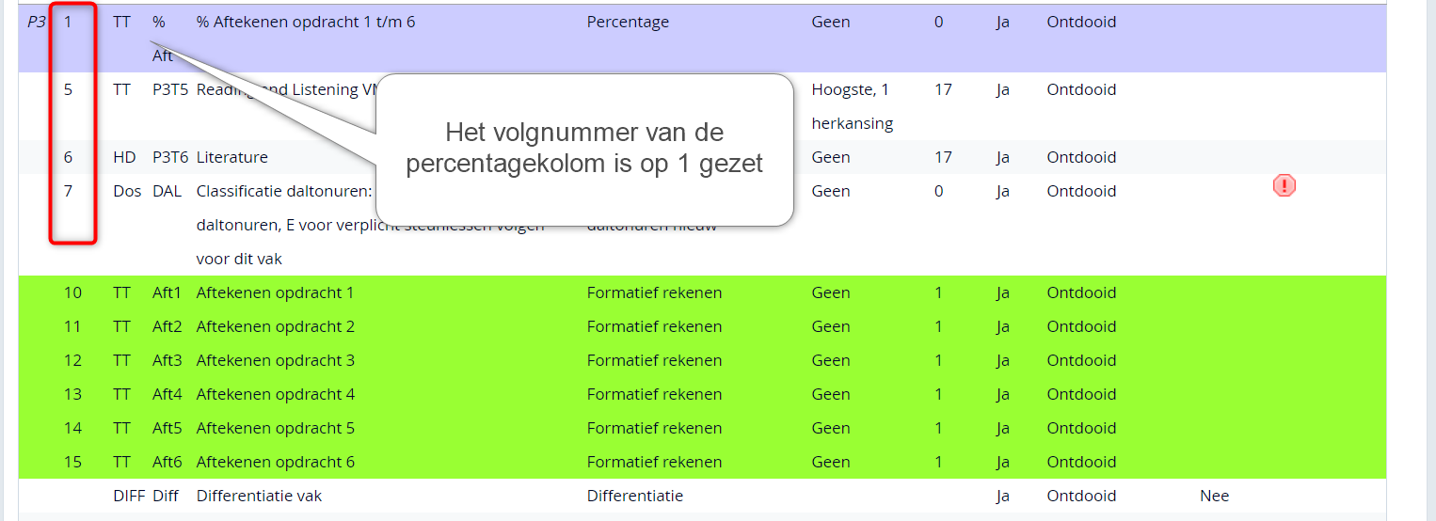The image size is (1436, 521).
Task: Click the Aftekenen opdracht 3 description
Action: 275,360
